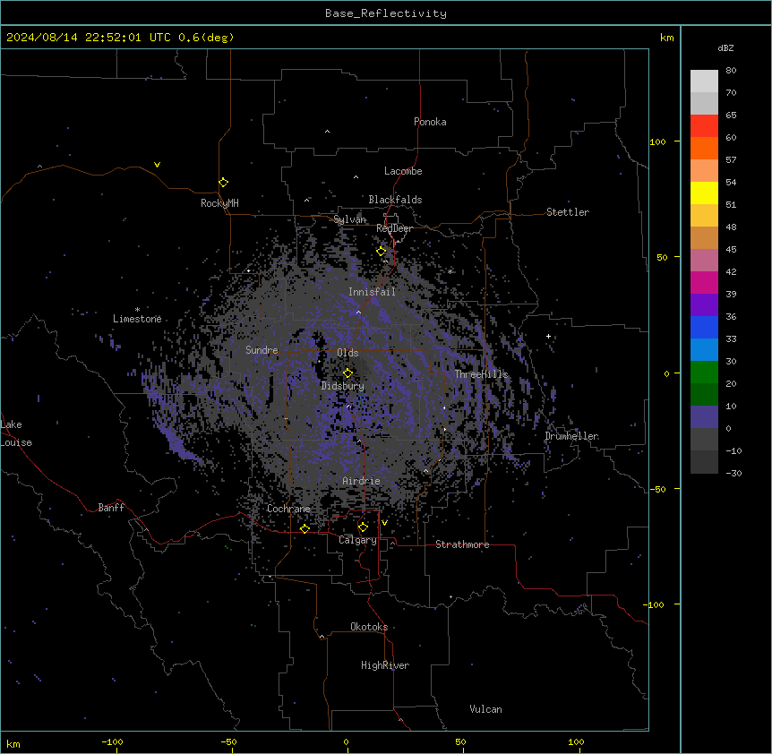The image size is (772, 754).
Task: Select the Cochrane map label
Action: [x=288, y=509]
